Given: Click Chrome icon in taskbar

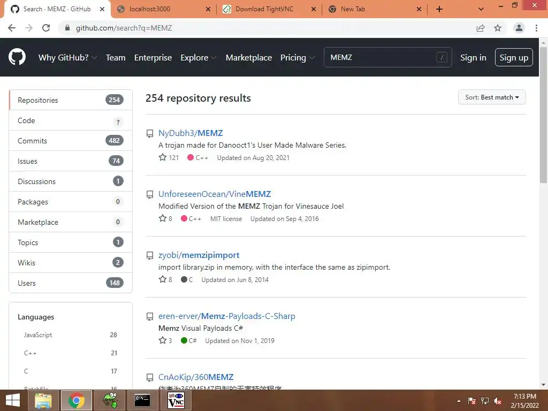Looking at the screenshot, I should click(77, 400).
